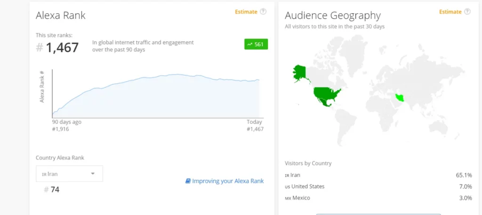Click the US country code in visitors list
The image size is (482, 215).
point(287,187)
